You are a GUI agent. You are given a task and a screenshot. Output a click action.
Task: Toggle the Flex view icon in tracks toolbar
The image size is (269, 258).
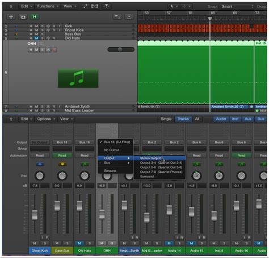[95, 6]
